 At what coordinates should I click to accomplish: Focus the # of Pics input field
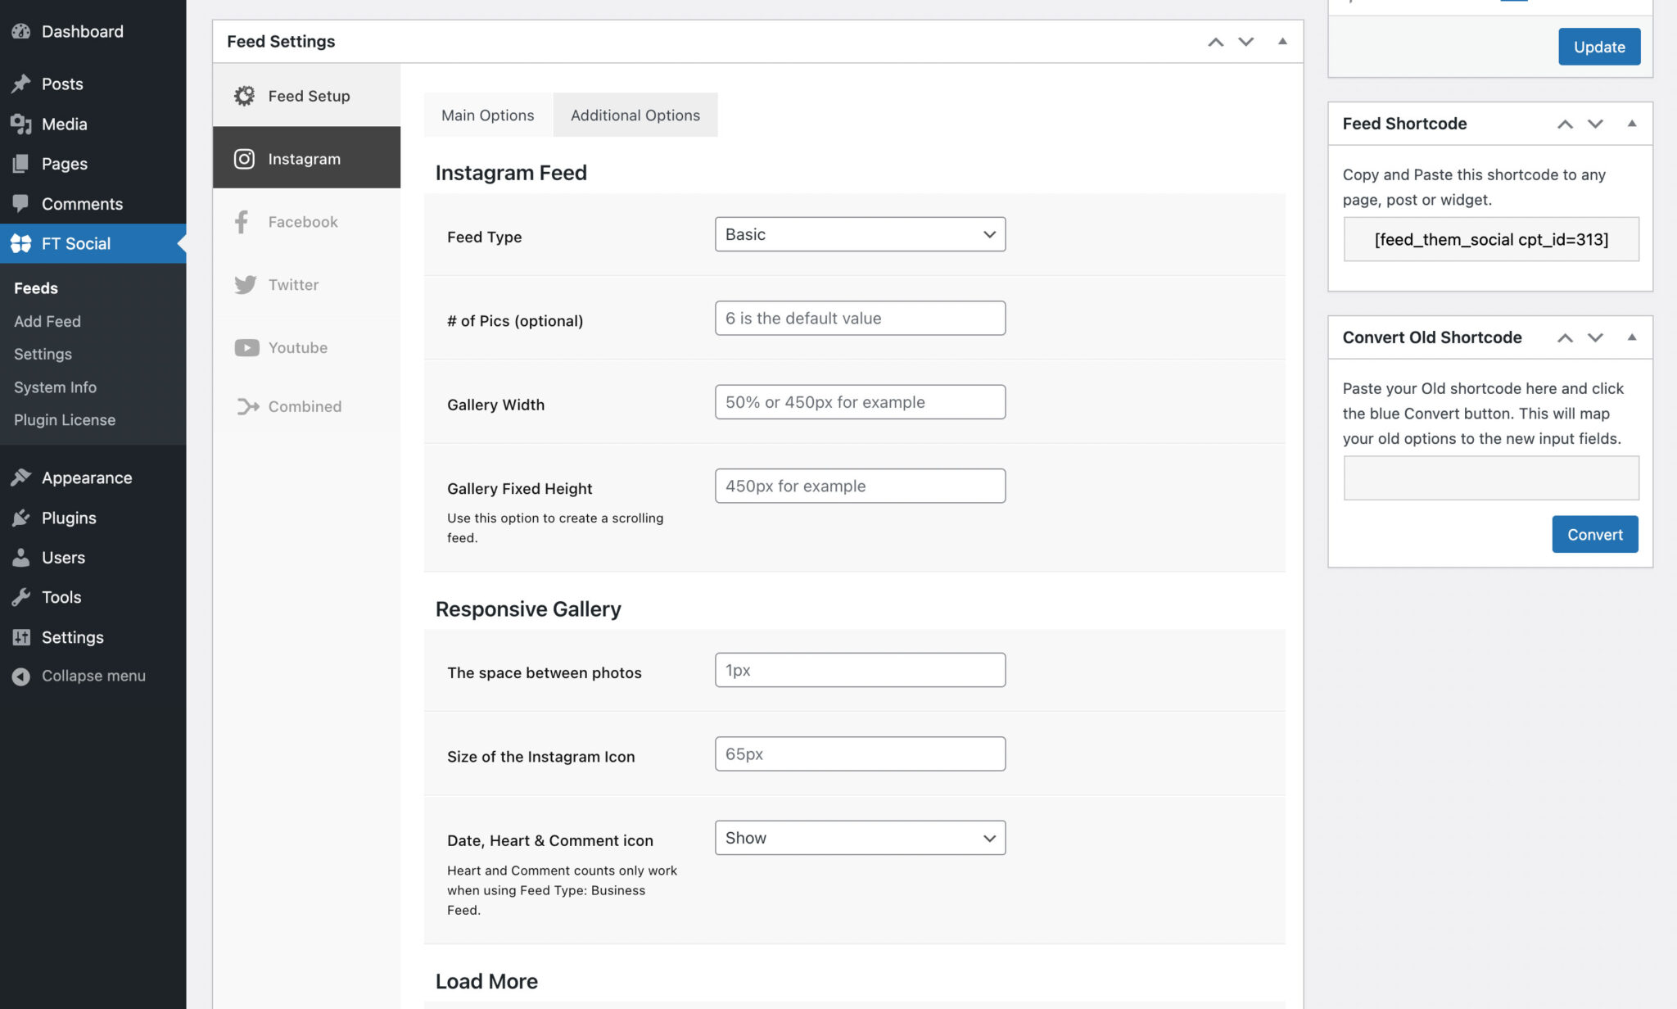click(860, 318)
